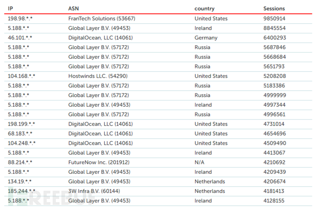Image resolution: width=316 pixels, height=209 pixels.
Task: Click the N/A country cell
Action: [200, 162]
